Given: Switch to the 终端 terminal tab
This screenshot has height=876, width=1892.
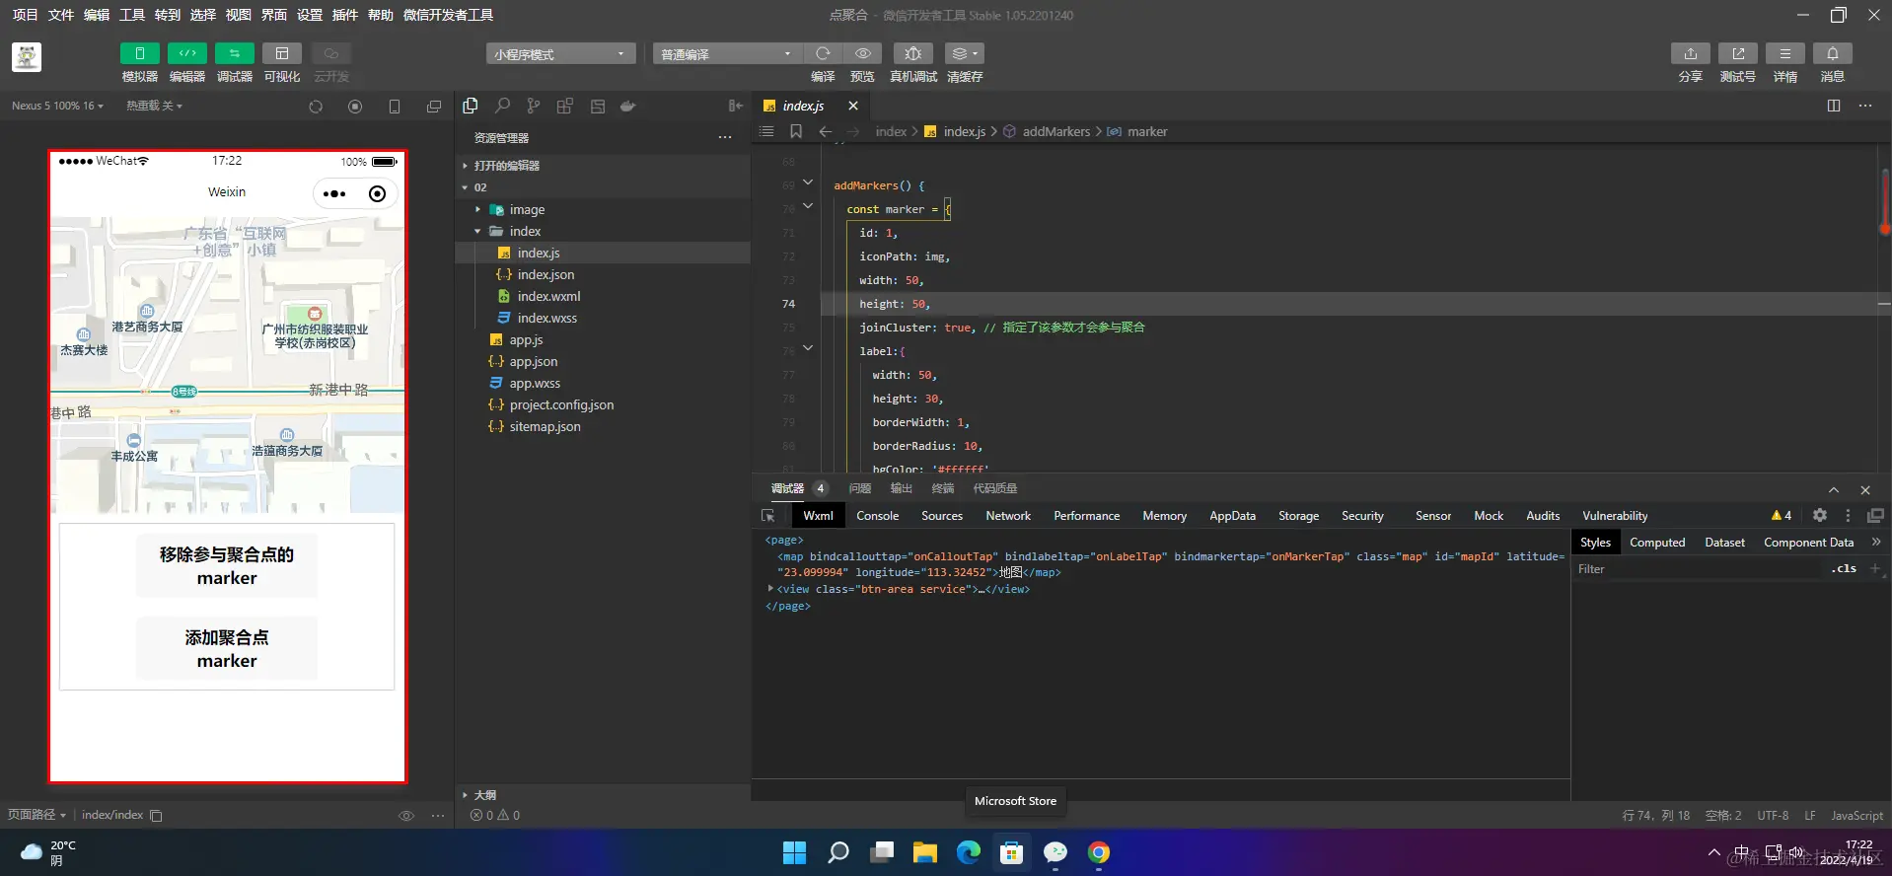Looking at the screenshot, I should [943, 488].
